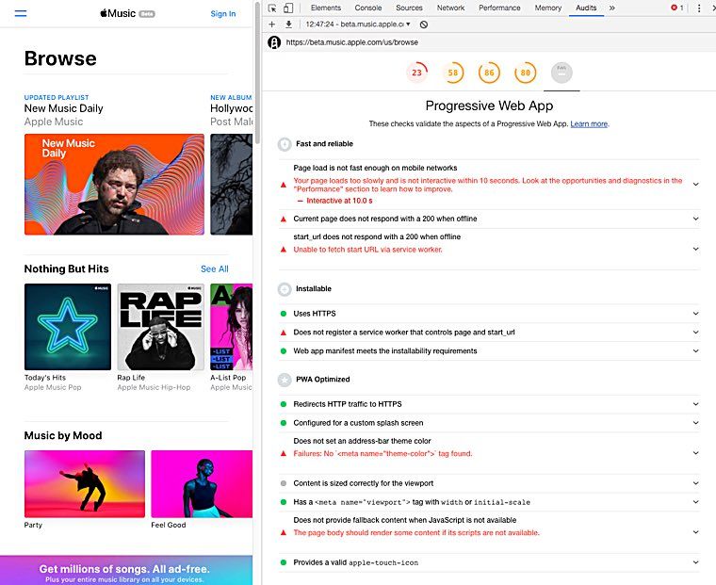Click the plus icon to add a new audit

(x=271, y=24)
